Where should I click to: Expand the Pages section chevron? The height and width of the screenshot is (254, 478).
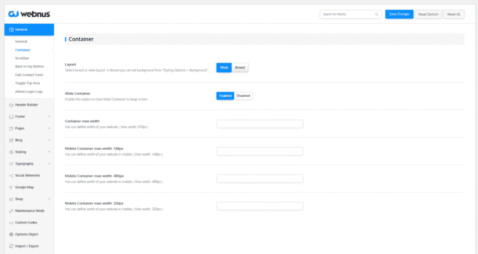(x=49, y=128)
